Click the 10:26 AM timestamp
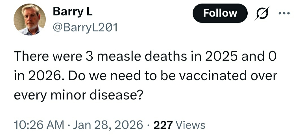Screen dimensions: 305x140 [x=38, y=125]
